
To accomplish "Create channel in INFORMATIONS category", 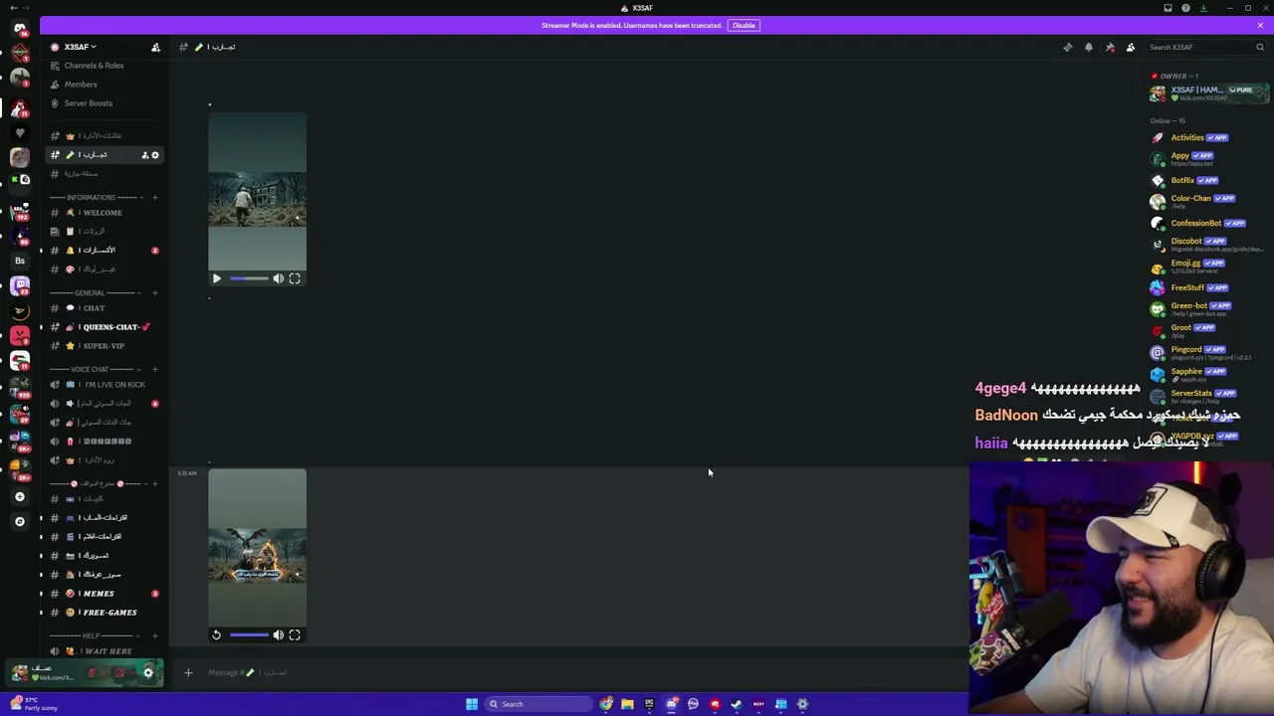I will click(x=155, y=197).
